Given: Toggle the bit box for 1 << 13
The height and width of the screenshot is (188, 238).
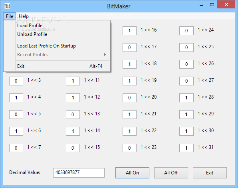Looking at the screenshot, I should tap(73, 115).
